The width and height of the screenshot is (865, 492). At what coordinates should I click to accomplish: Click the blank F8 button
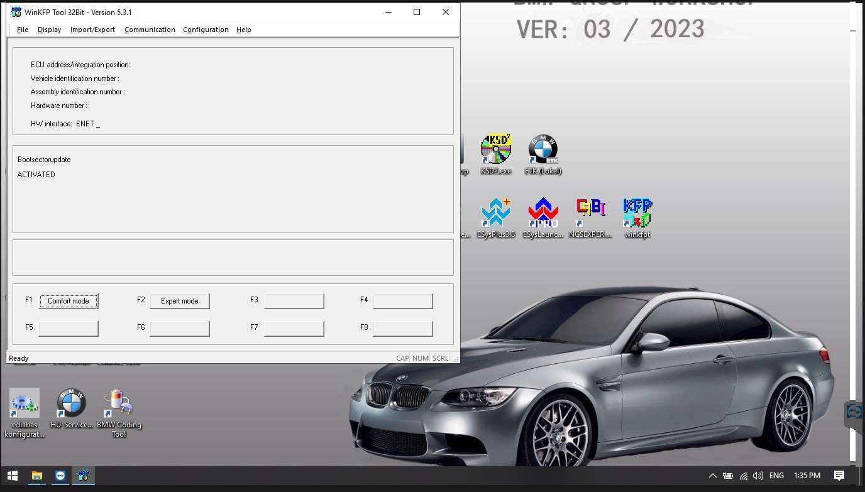tap(403, 328)
